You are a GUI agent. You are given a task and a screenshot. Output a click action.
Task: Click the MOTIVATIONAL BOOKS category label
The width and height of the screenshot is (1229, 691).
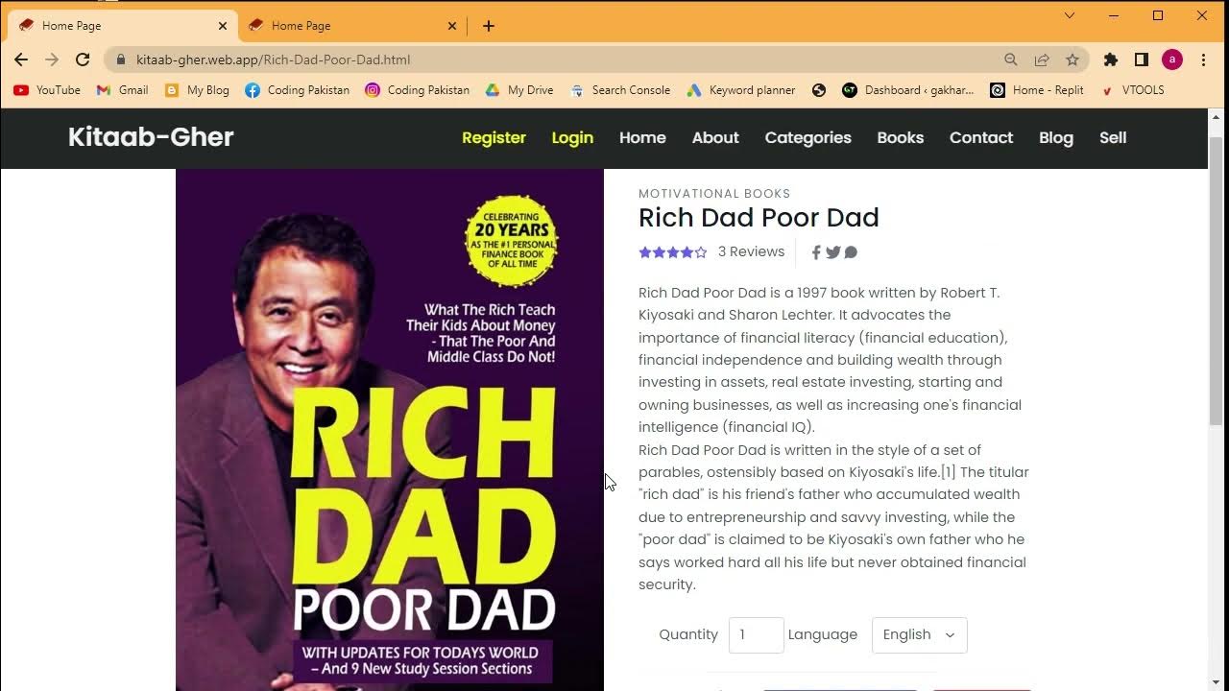pos(714,194)
